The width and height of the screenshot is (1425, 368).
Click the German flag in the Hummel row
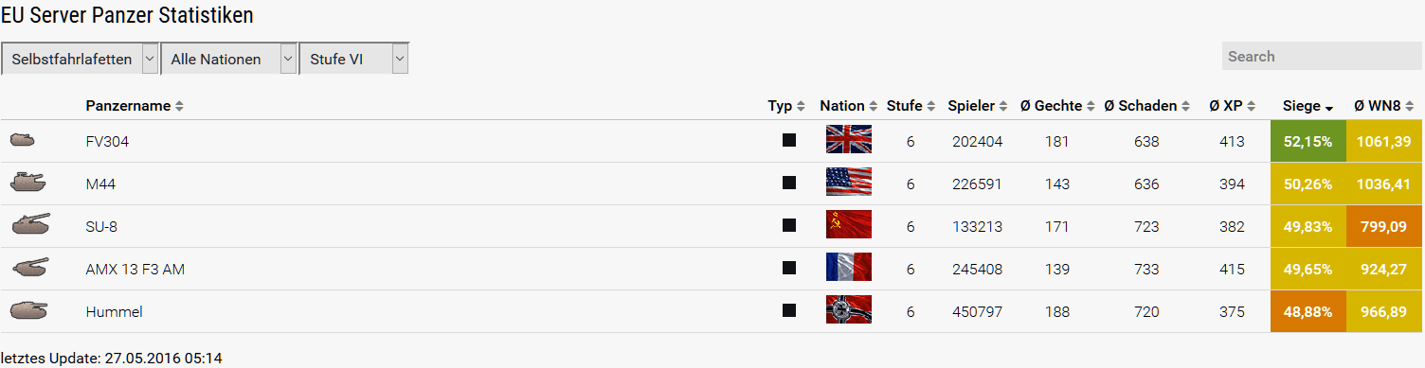click(848, 311)
